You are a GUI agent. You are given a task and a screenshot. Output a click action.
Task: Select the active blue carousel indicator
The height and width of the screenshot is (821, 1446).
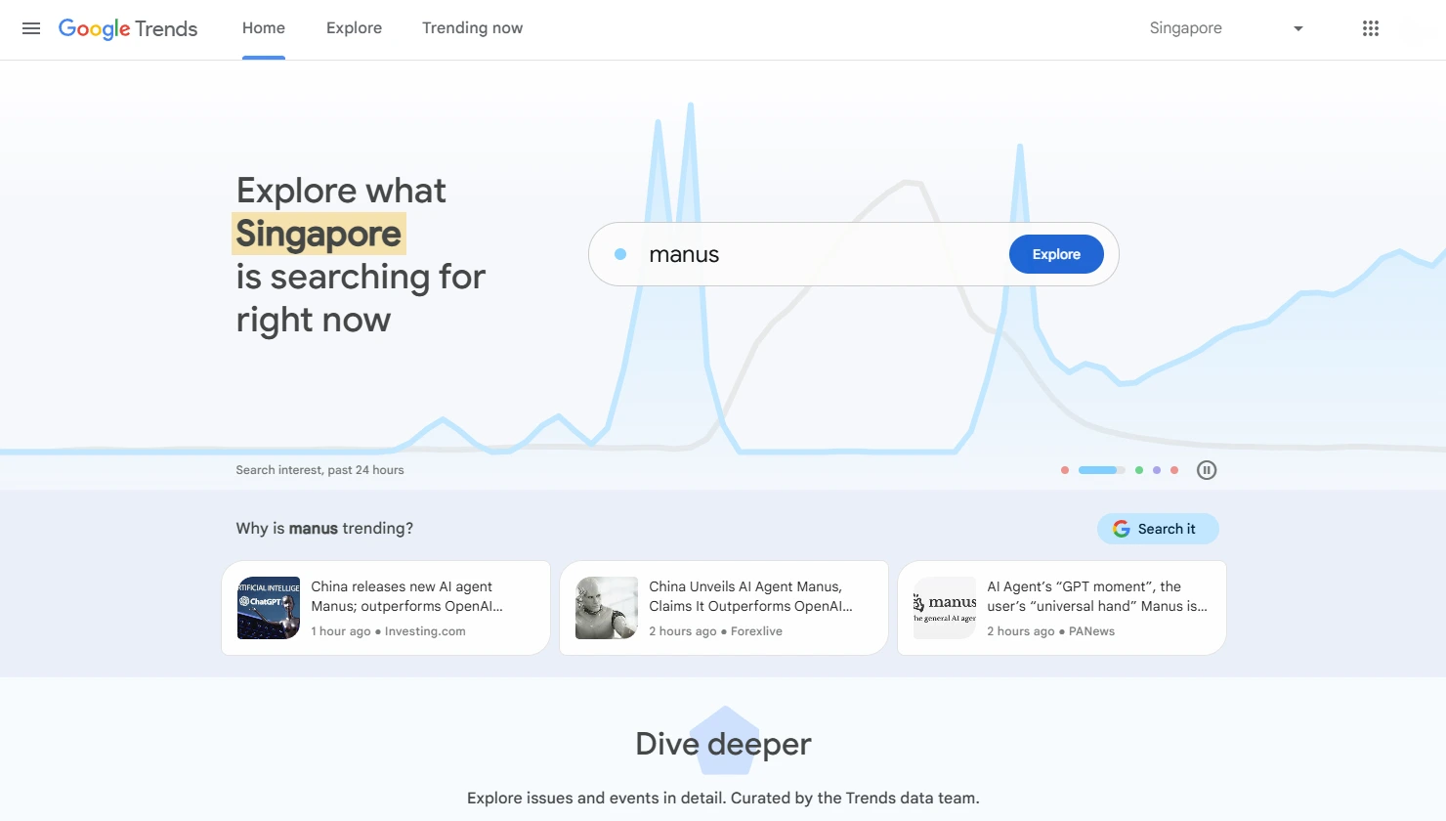tap(1101, 470)
